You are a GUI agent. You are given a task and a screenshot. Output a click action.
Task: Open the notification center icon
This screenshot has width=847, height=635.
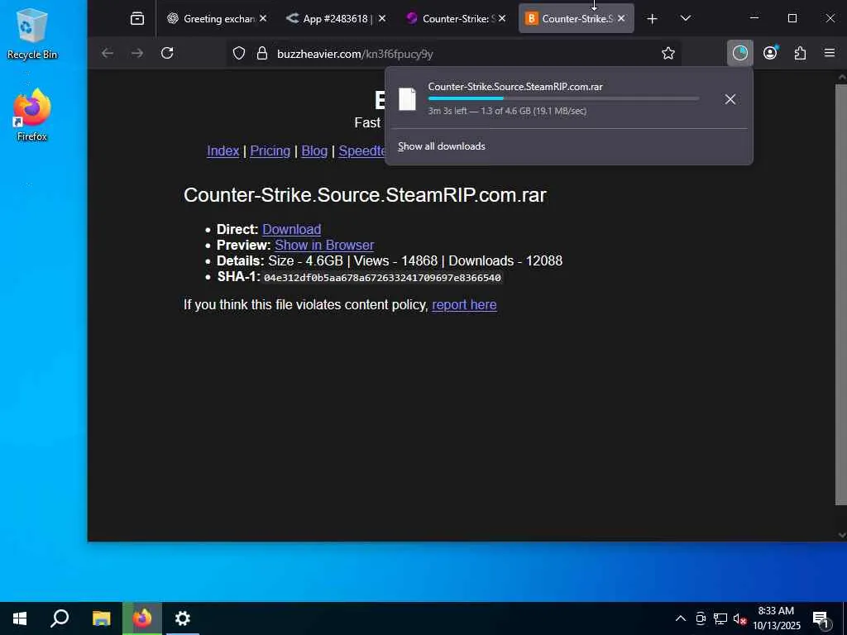coord(821,618)
